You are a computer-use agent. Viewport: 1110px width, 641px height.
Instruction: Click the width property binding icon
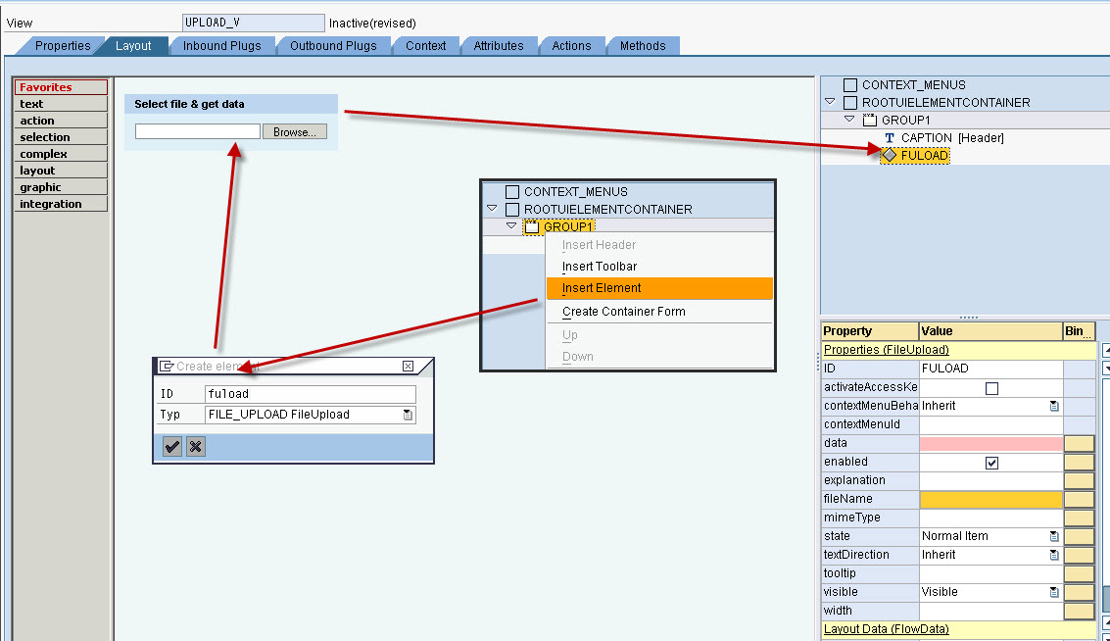[x=1078, y=610]
